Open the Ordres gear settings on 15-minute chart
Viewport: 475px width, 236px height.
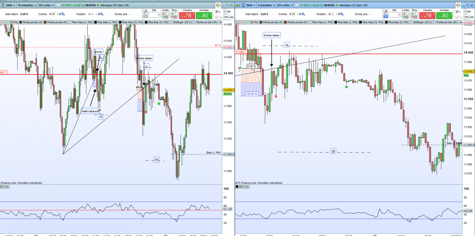coord(63,14)
